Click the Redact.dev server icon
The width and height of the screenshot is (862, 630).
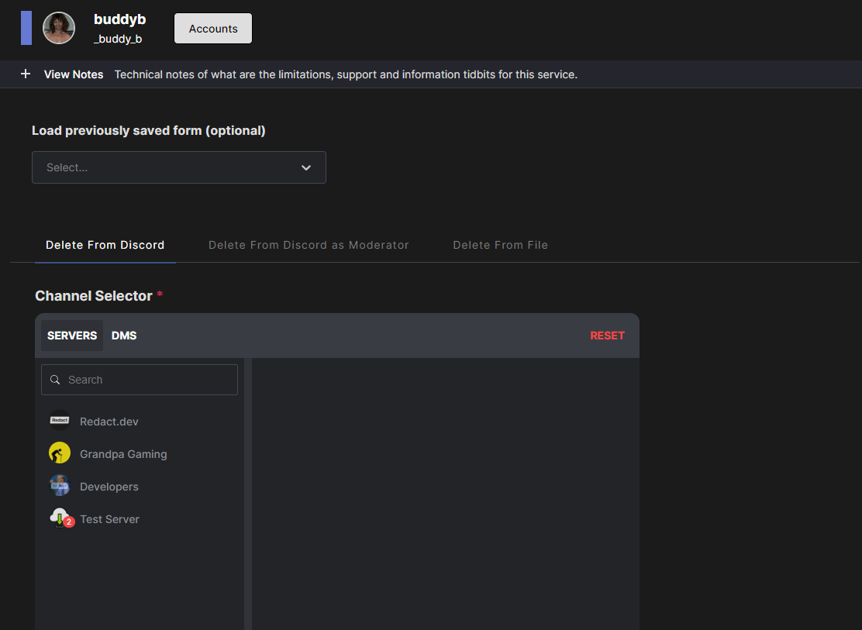[x=60, y=421]
